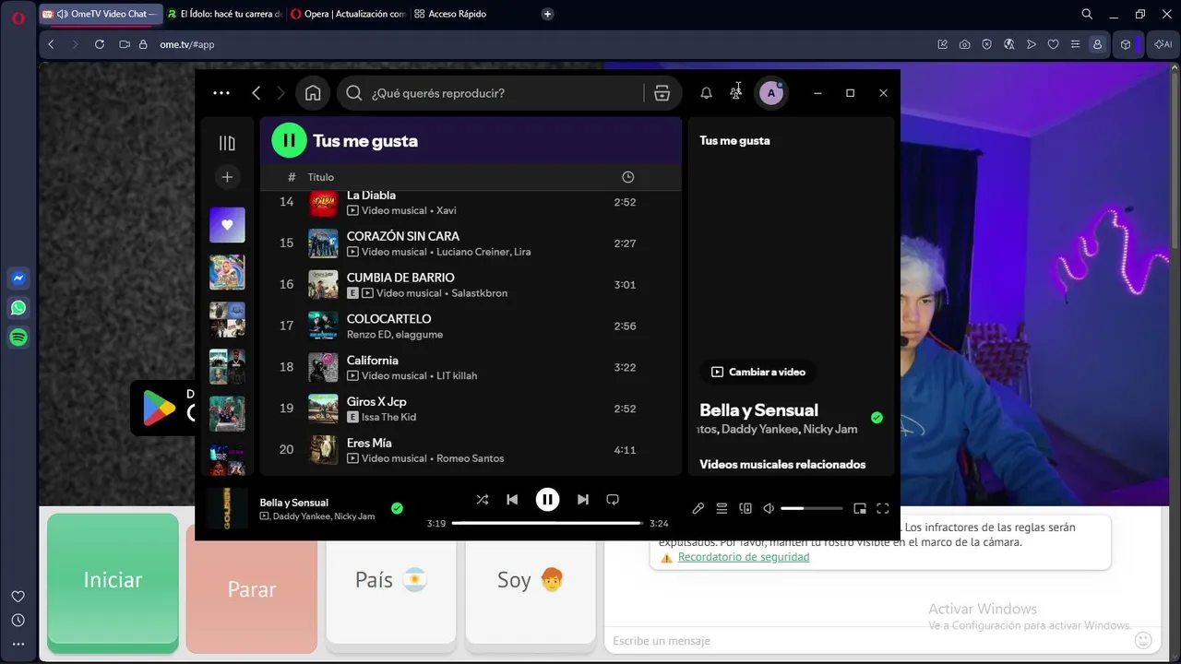1181x664 pixels.
Task: Switch to El Ídolo browser tab
Action: (225, 14)
